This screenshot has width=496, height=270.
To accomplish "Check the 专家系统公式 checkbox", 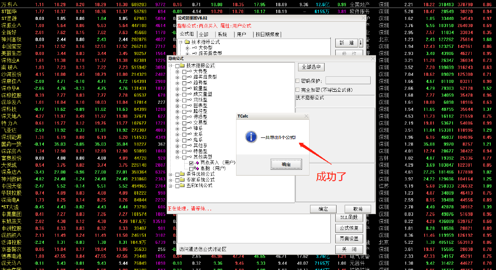I will [177, 180].
